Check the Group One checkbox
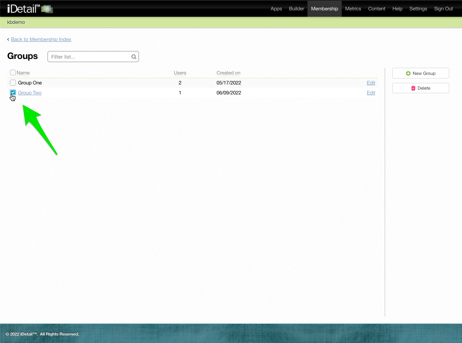462x343 pixels. click(13, 82)
